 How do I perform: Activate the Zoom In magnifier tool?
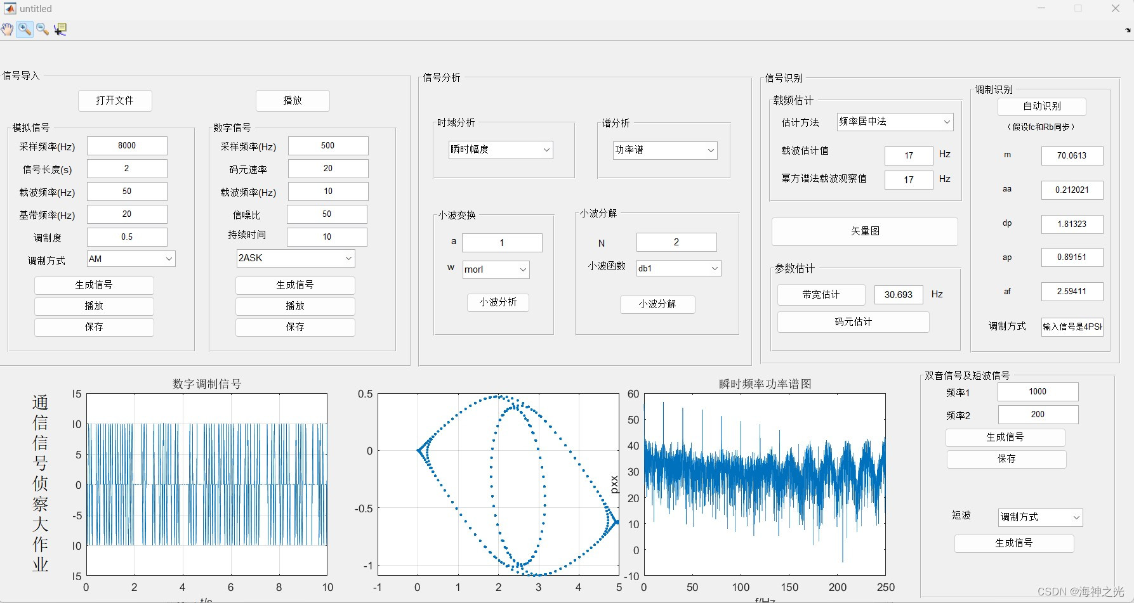pos(25,29)
